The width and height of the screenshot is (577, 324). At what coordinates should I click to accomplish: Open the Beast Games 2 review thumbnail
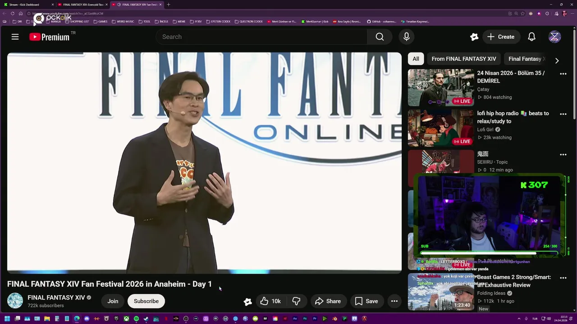pos(441,292)
